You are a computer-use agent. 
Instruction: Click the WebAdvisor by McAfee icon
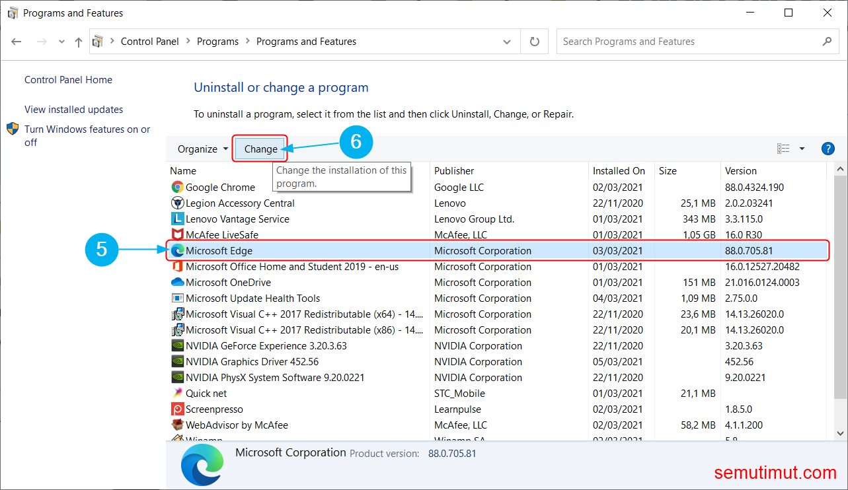pyautogui.click(x=177, y=425)
